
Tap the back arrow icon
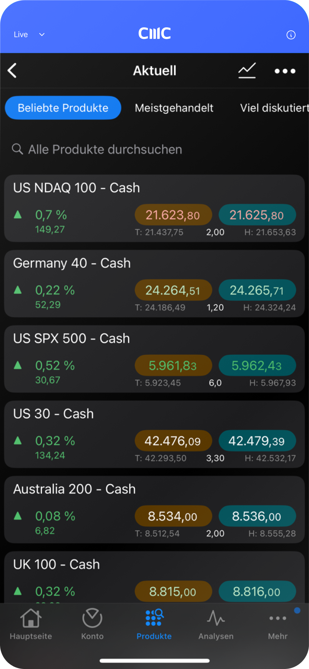point(12,71)
